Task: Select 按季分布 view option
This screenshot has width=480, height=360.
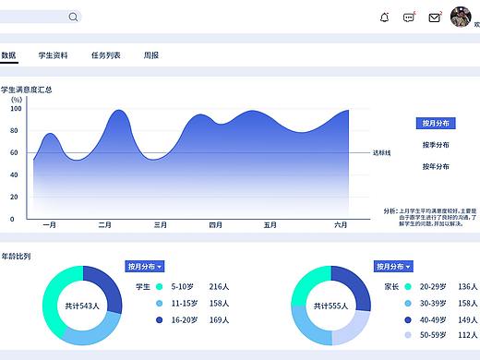Action: click(x=436, y=145)
